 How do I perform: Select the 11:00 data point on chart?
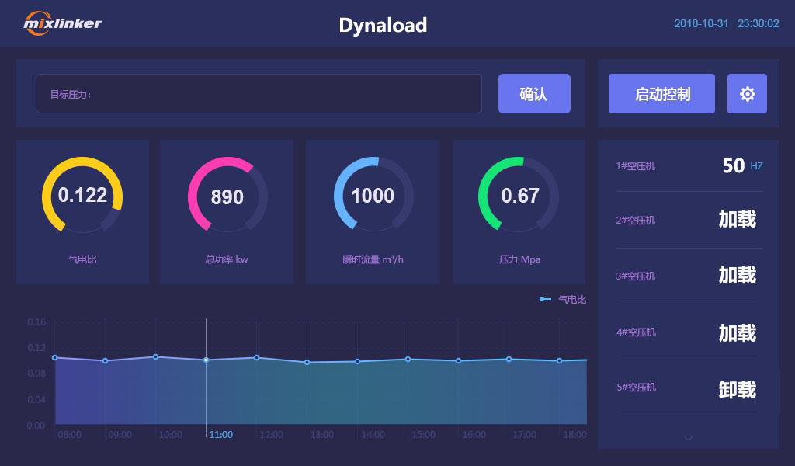pyautogui.click(x=206, y=360)
